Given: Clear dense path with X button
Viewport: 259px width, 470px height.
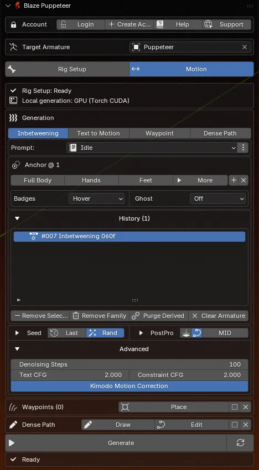Looking at the screenshot, I should coord(246,425).
